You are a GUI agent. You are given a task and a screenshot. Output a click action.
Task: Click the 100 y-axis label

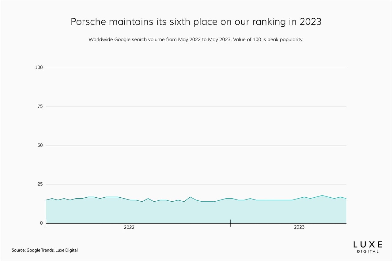(39, 67)
